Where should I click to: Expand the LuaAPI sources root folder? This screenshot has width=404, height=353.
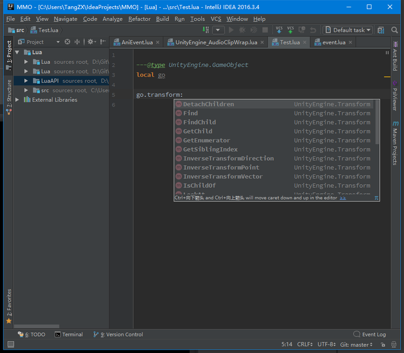click(x=26, y=81)
